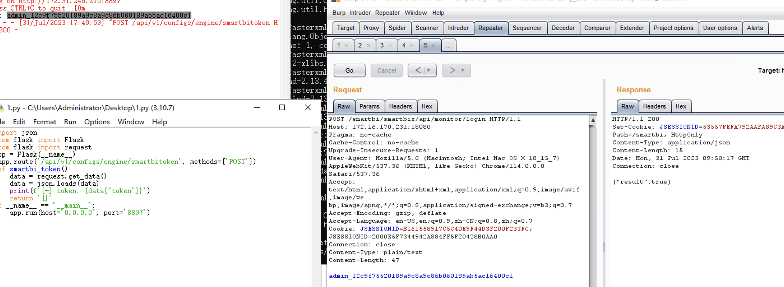The image size is (784, 287).
Task: Click the request pane scrollbar up arrow
Action: point(592,120)
